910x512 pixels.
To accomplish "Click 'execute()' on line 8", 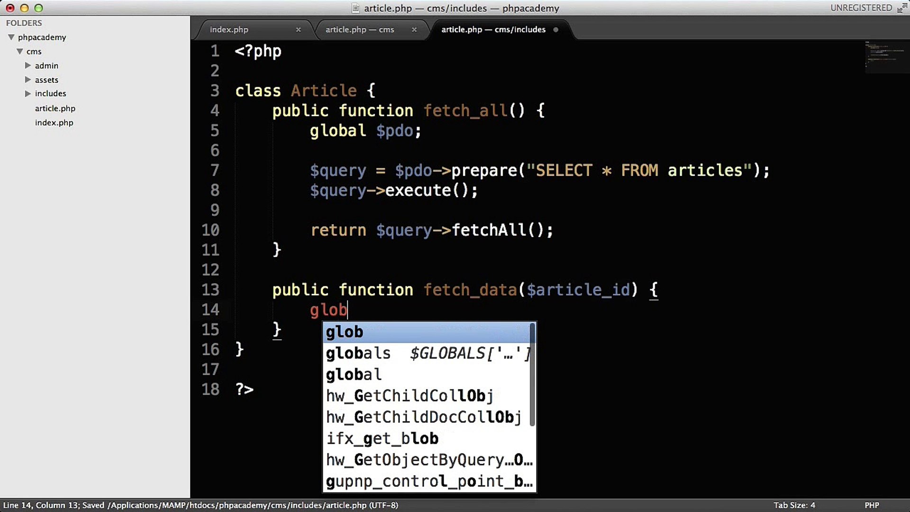I will coord(427,190).
